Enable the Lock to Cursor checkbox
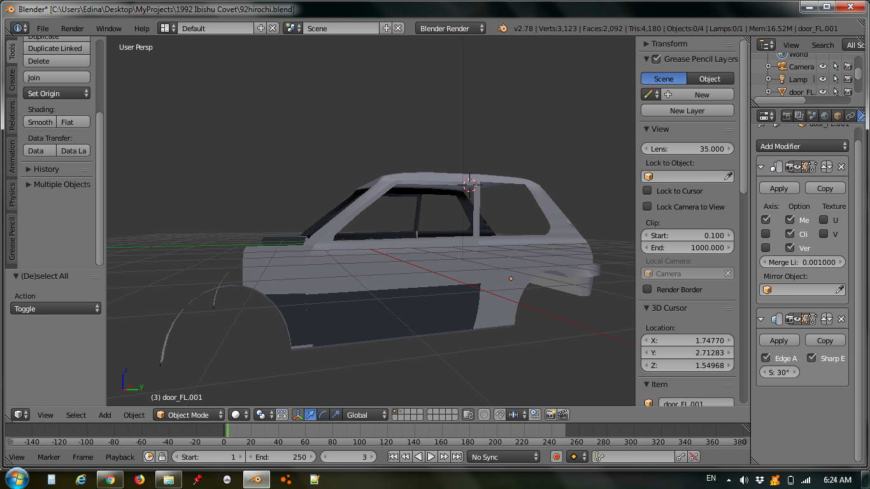Viewport: 870px width, 489px height. point(647,191)
